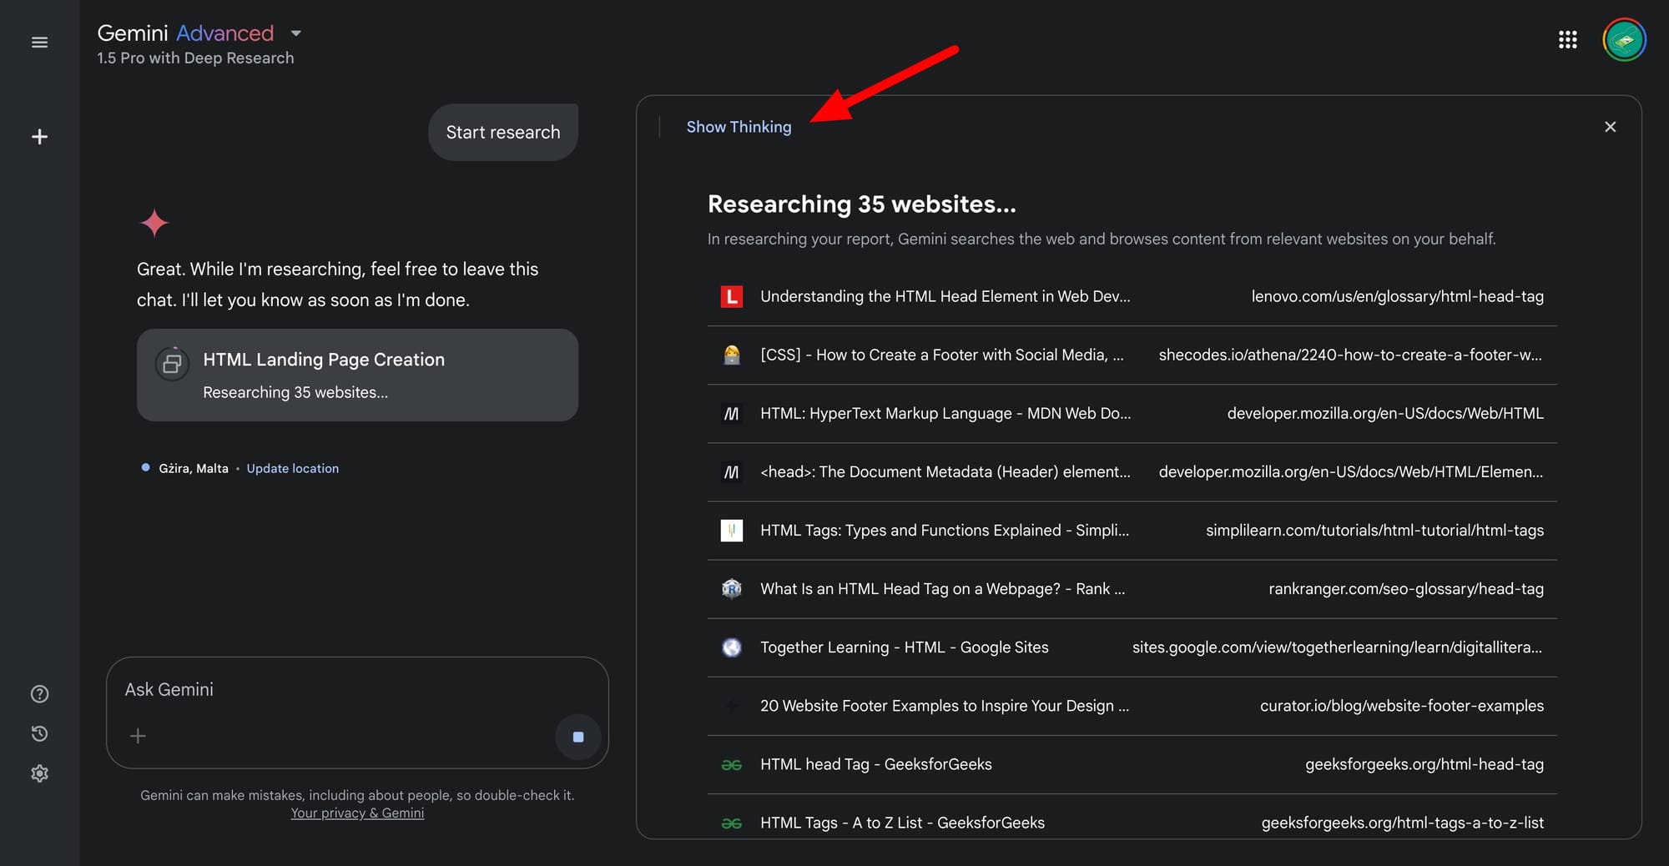1669x866 pixels.
Task: Open 20 Website Footer Examples source
Action: click(945, 706)
